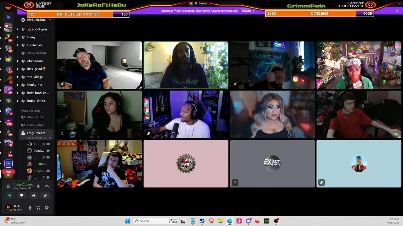Open the butta-tiktok channel

(x=36, y=101)
